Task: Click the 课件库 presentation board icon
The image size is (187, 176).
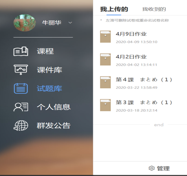Action: tap(21, 70)
